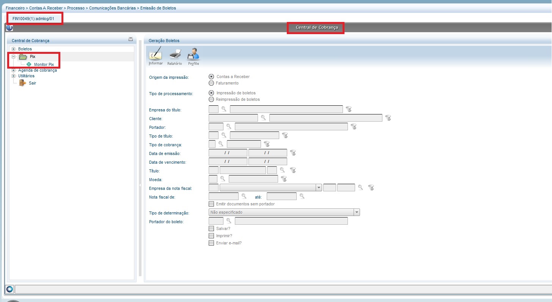The width and height of the screenshot is (552, 302).
Task: Click filter funnel for Tipo de cobrança
Action: point(267,144)
